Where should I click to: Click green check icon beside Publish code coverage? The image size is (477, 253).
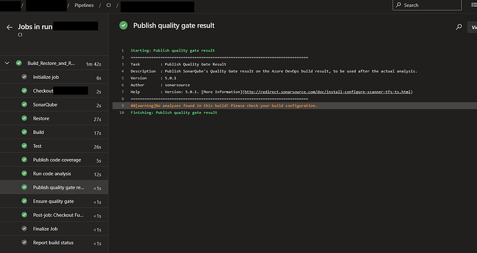click(24, 160)
